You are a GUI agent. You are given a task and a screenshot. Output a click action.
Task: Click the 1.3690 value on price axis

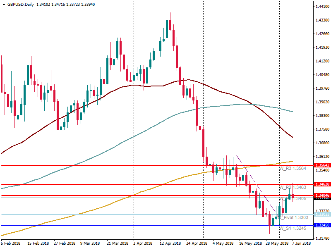[322, 143]
